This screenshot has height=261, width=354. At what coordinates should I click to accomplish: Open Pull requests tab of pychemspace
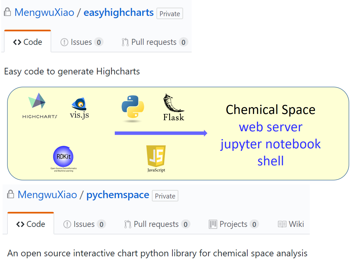tap(156, 224)
